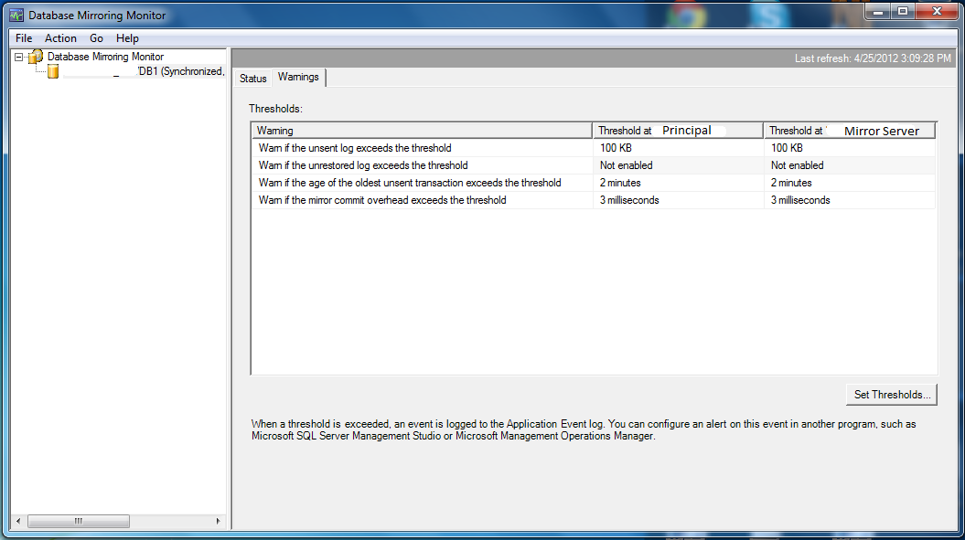Open the Go menu
Image resolution: width=965 pixels, height=540 pixels.
tap(95, 38)
